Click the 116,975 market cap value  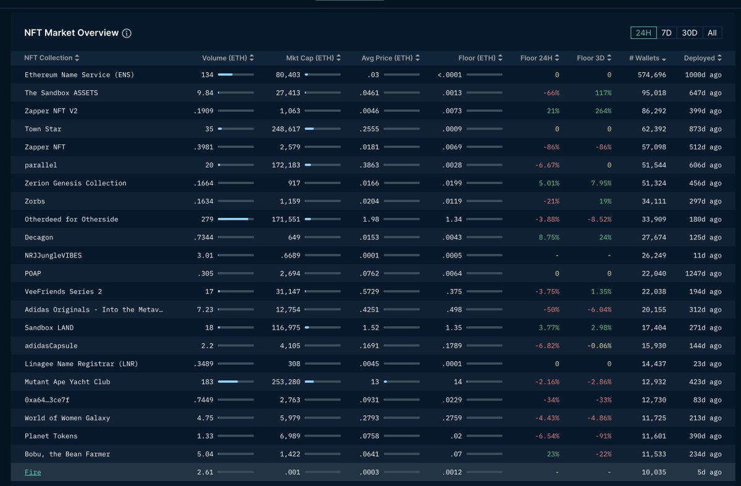285,327
